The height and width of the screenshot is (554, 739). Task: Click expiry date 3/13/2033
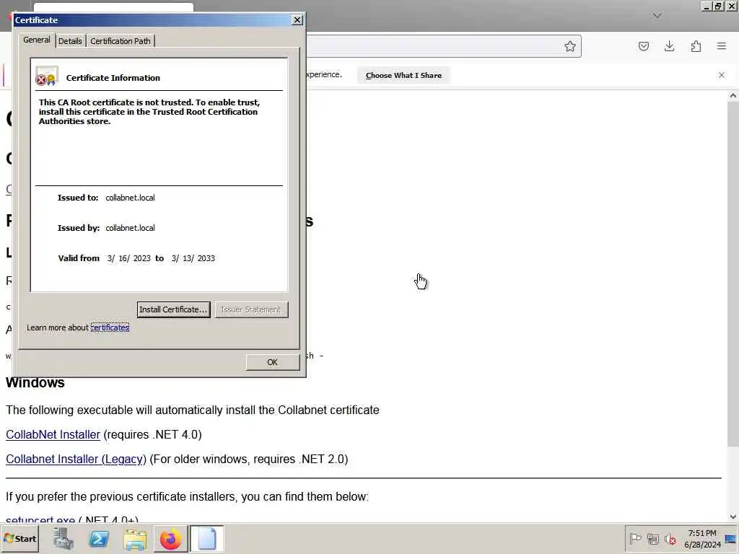coord(193,258)
